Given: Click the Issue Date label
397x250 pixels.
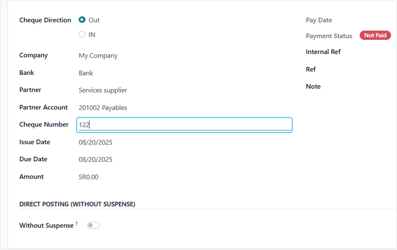Looking at the screenshot, I should pyautogui.click(x=35, y=142).
